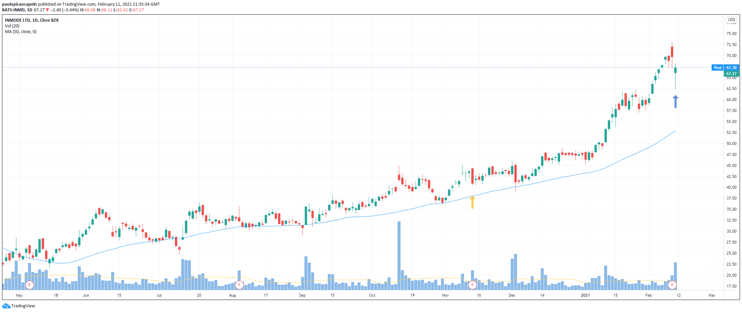Image resolution: width=742 pixels, height=312 pixels.
Task: Click the 50.00 price axis label
Action: tap(731, 144)
